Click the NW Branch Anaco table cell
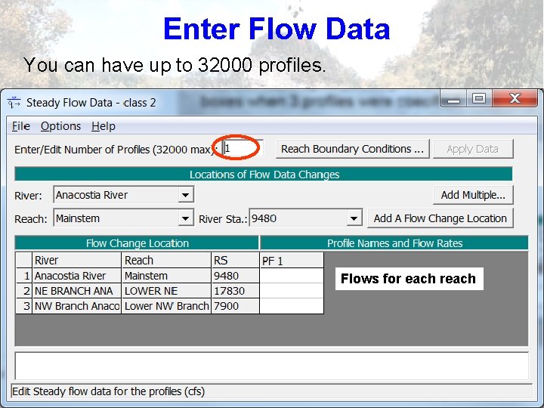Screen dimensions: 544x408 pyautogui.click(x=76, y=306)
